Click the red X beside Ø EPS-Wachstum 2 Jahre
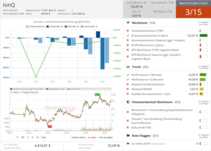This screenshot has width=211, height=151. 128,45
